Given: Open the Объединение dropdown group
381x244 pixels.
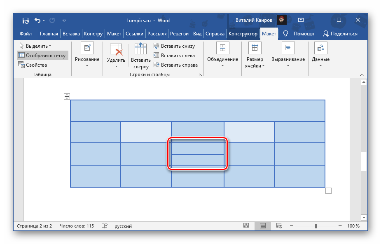Looking at the screenshot, I should coord(222,55).
